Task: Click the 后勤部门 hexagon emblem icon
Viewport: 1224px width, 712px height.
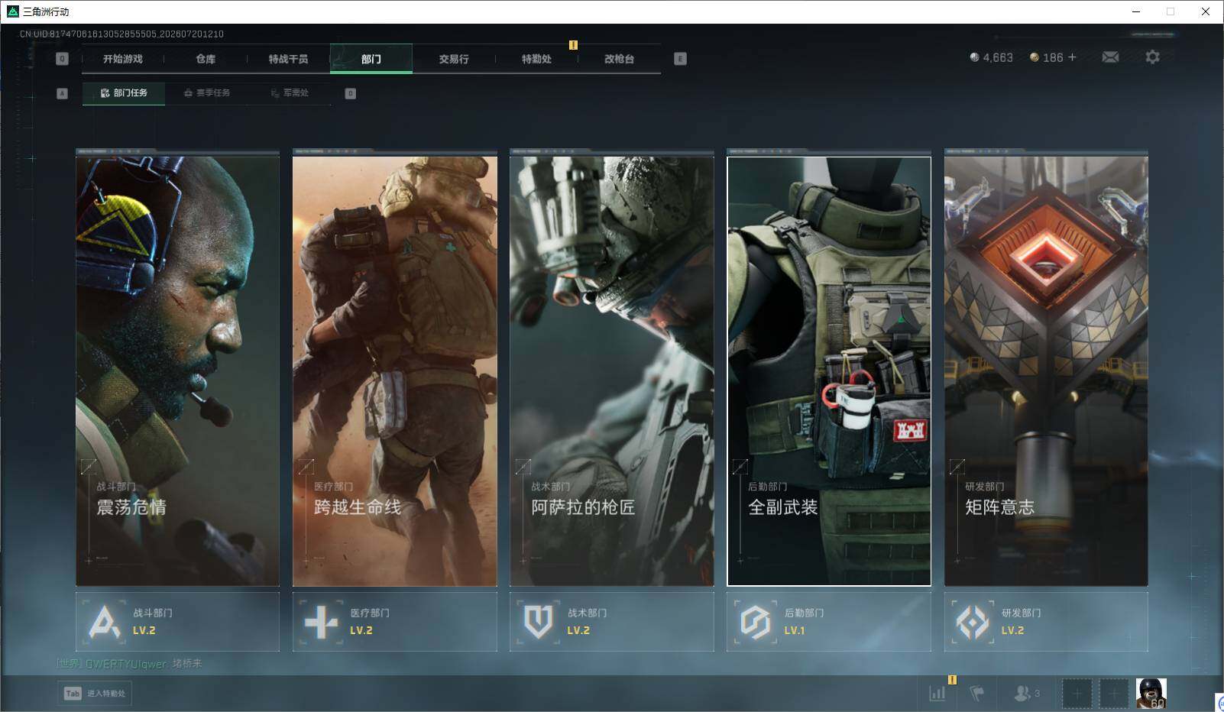Action: click(756, 622)
